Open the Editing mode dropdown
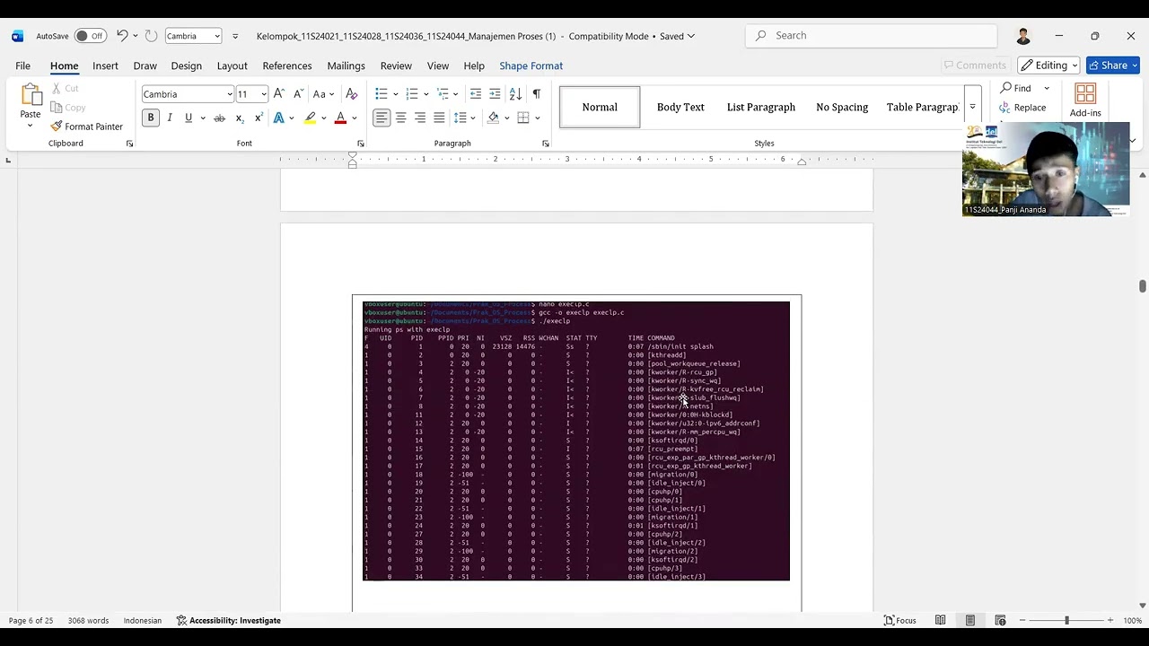The height and width of the screenshot is (646, 1149). coord(1048,65)
